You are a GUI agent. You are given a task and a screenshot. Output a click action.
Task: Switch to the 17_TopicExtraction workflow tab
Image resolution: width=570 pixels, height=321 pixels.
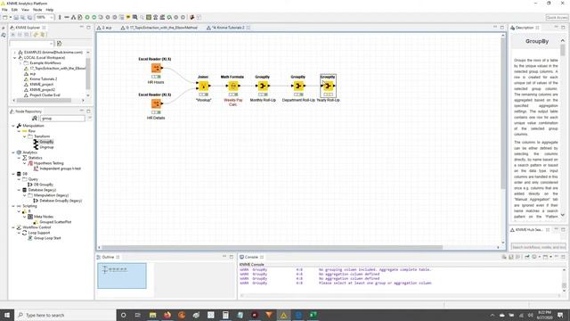click(159, 28)
